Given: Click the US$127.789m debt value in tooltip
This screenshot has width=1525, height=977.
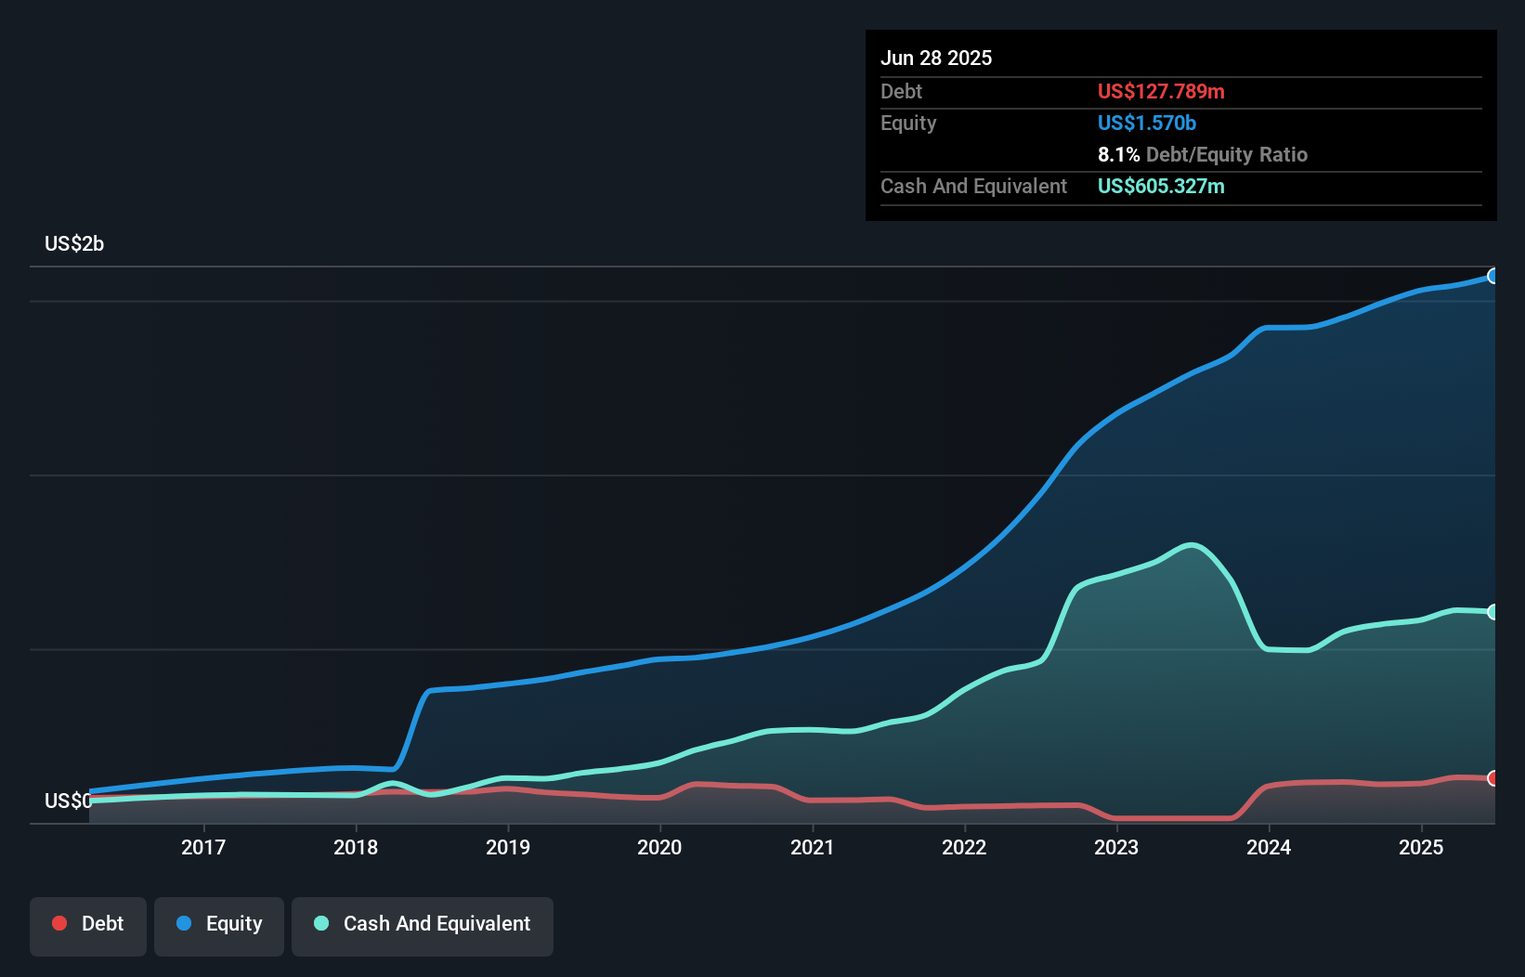Looking at the screenshot, I should click(x=1161, y=91).
